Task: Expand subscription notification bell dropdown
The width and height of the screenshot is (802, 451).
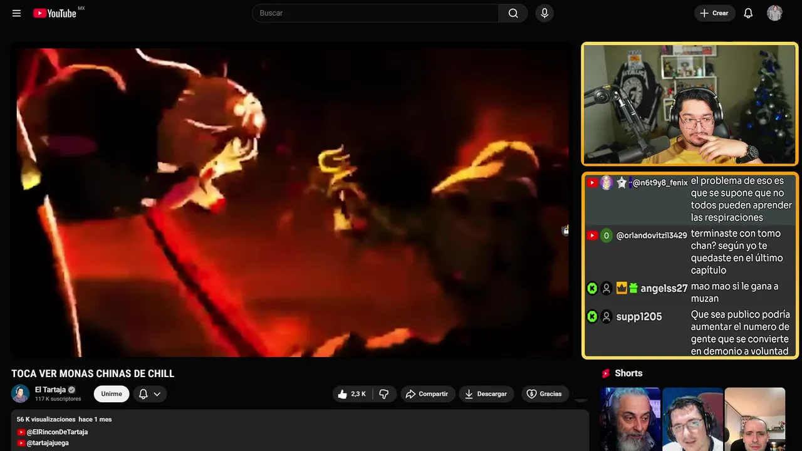Action: [150, 394]
